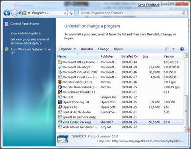This screenshot has width=191, height=149.
Task: Click the Control Panel Home icon
Action: click(x=7, y=24)
